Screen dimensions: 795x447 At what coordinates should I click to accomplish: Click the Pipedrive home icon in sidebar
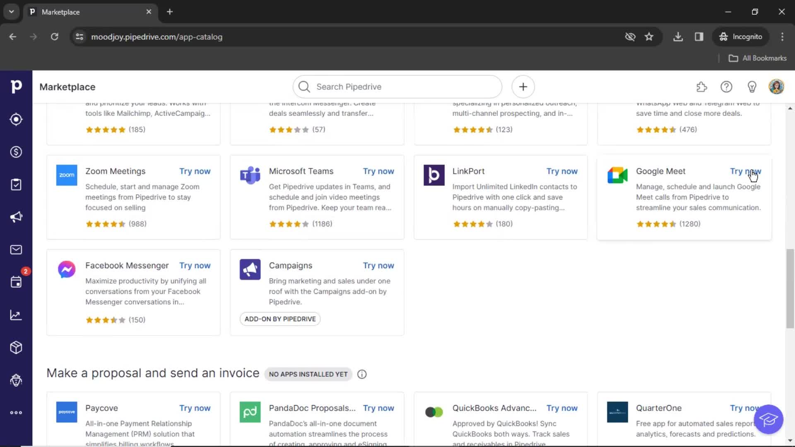17,87
